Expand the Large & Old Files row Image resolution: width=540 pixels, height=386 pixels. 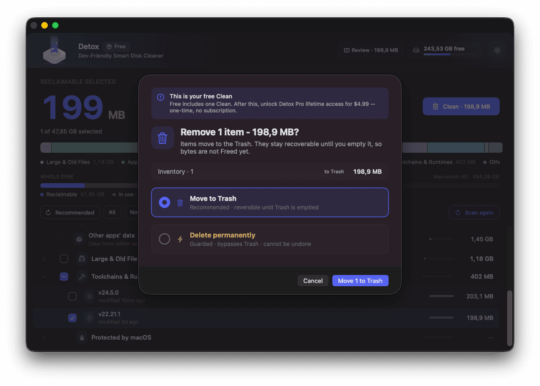tap(44, 259)
